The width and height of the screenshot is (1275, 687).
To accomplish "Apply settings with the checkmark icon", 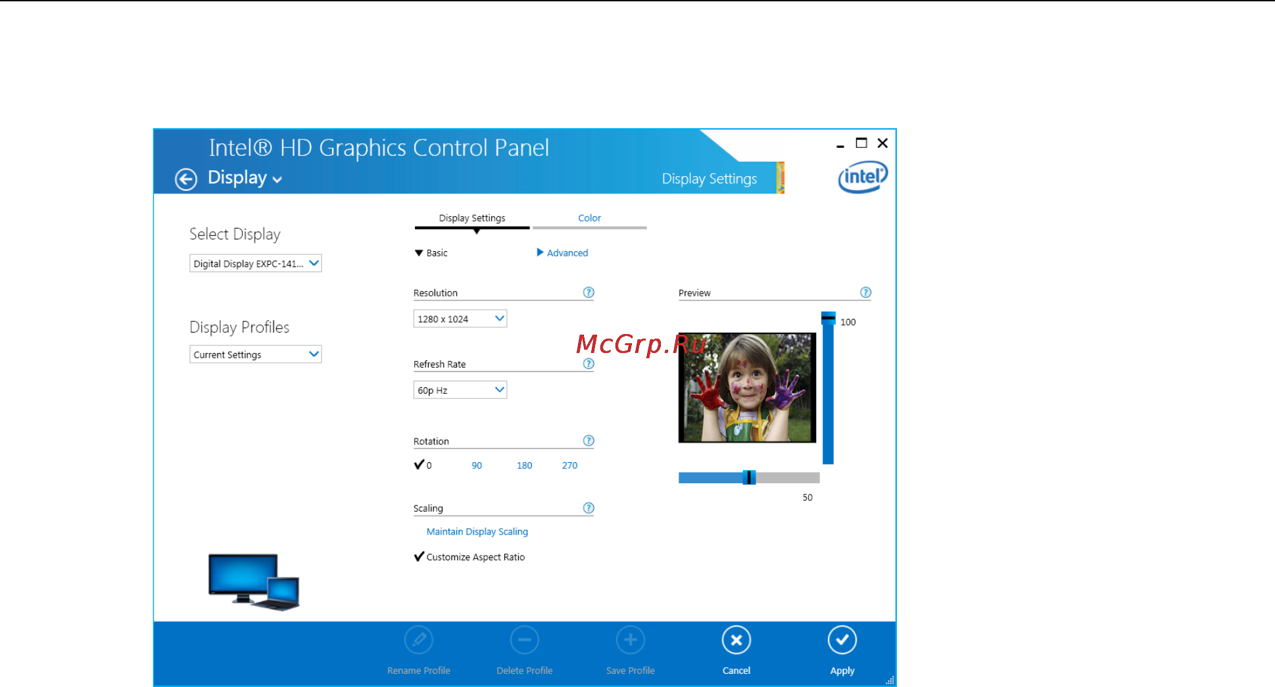I will [x=842, y=640].
